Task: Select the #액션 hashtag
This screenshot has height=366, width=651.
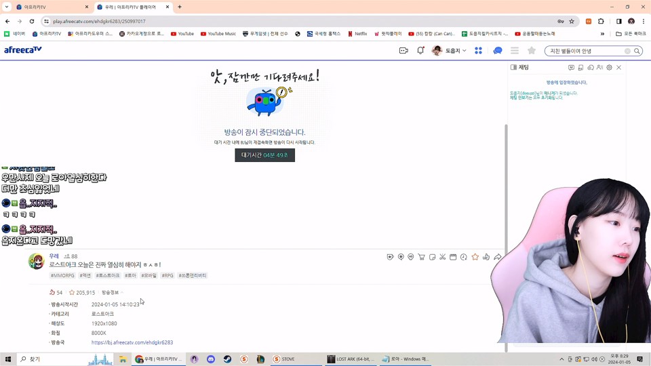Action: 85,276
